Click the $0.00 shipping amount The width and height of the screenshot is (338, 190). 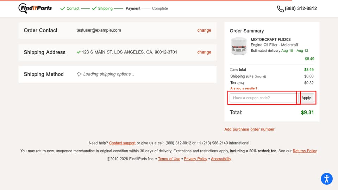[x=309, y=76]
